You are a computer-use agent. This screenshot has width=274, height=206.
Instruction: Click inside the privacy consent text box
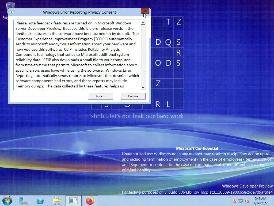(x=77, y=55)
